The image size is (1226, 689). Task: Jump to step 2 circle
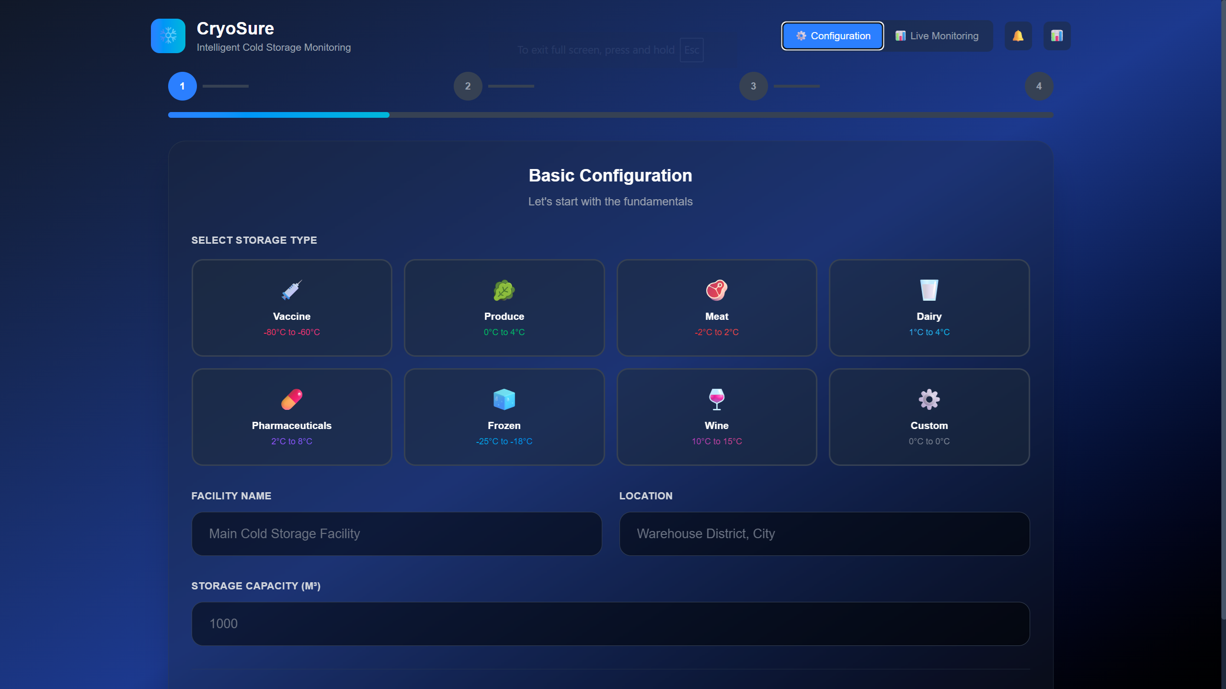click(x=468, y=86)
